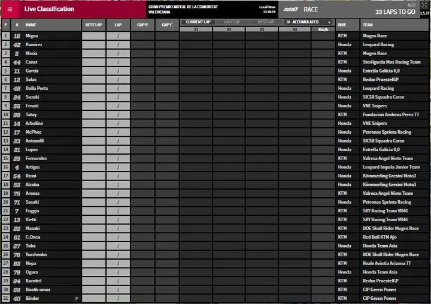Select rider Tatay row
Viewport: 431px width, 304px height.
[215, 115]
